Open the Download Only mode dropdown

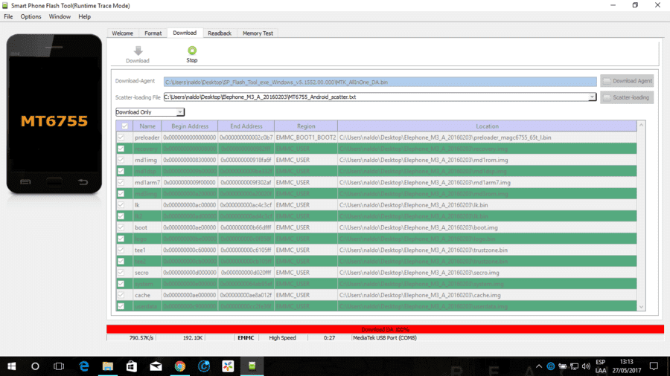pos(150,112)
